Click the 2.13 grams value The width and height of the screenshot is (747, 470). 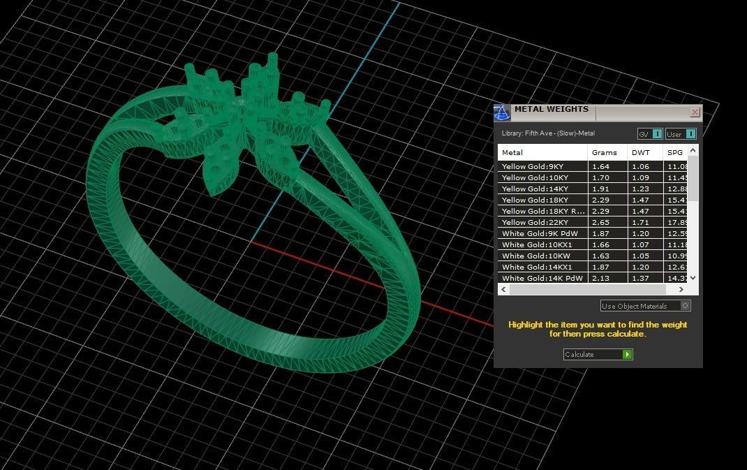(x=601, y=279)
